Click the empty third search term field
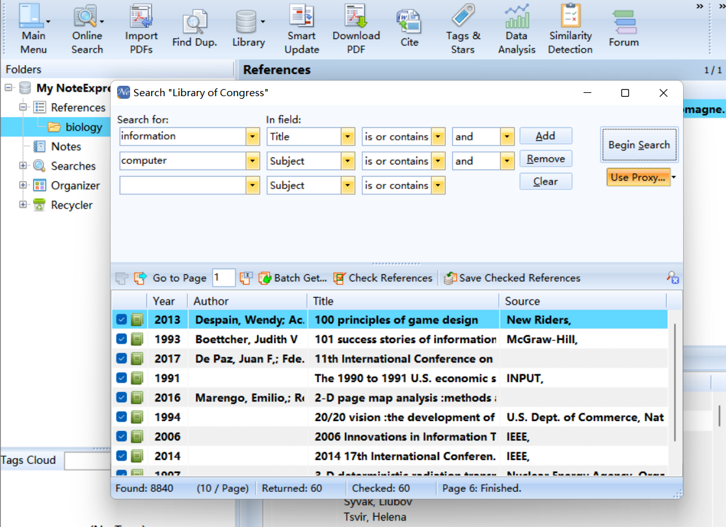Screen dimensions: 726x527 [183, 186]
